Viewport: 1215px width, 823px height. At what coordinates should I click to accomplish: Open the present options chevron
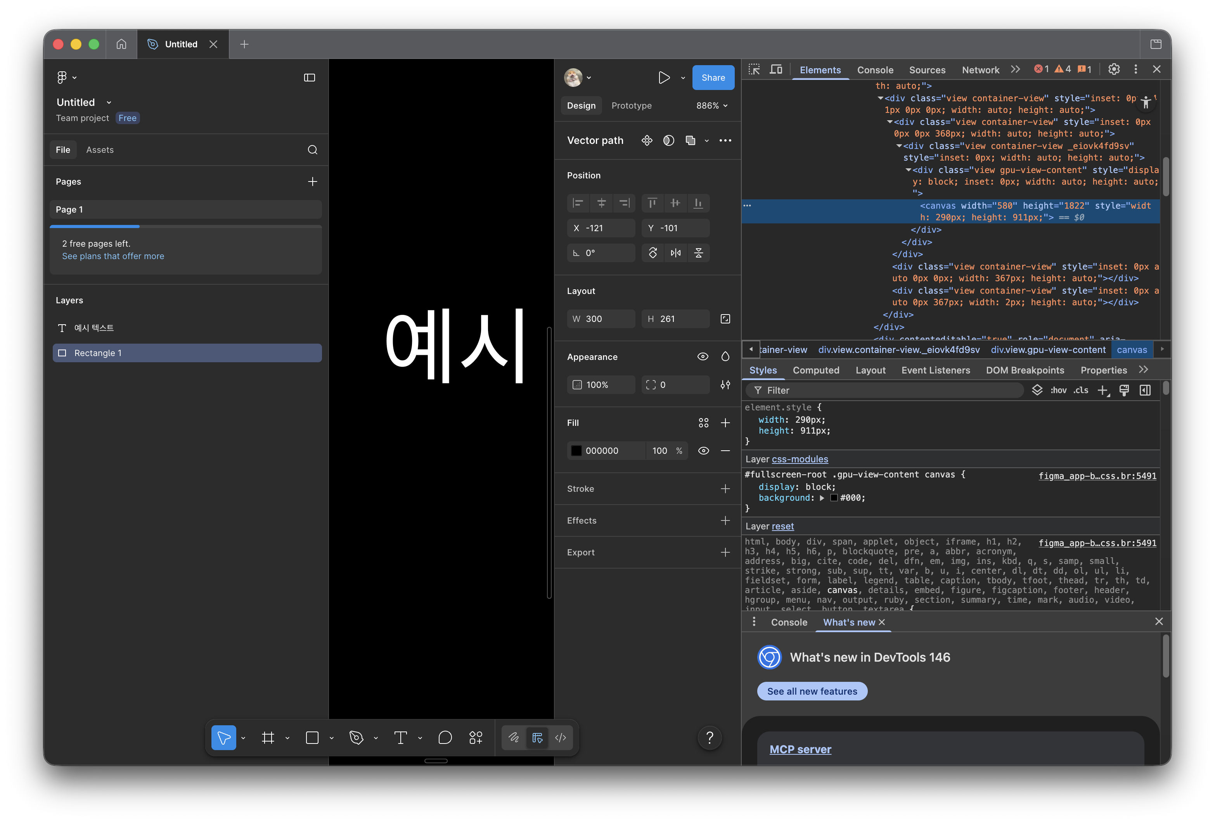click(x=683, y=78)
